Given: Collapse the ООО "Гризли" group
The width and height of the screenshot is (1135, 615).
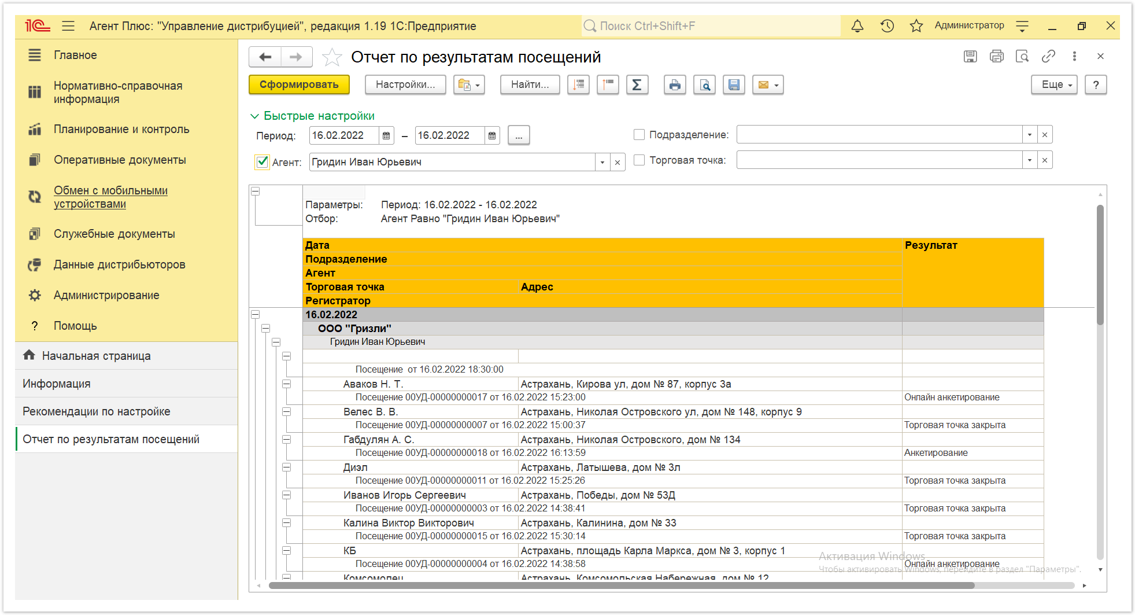Looking at the screenshot, I should pos(265,328).
